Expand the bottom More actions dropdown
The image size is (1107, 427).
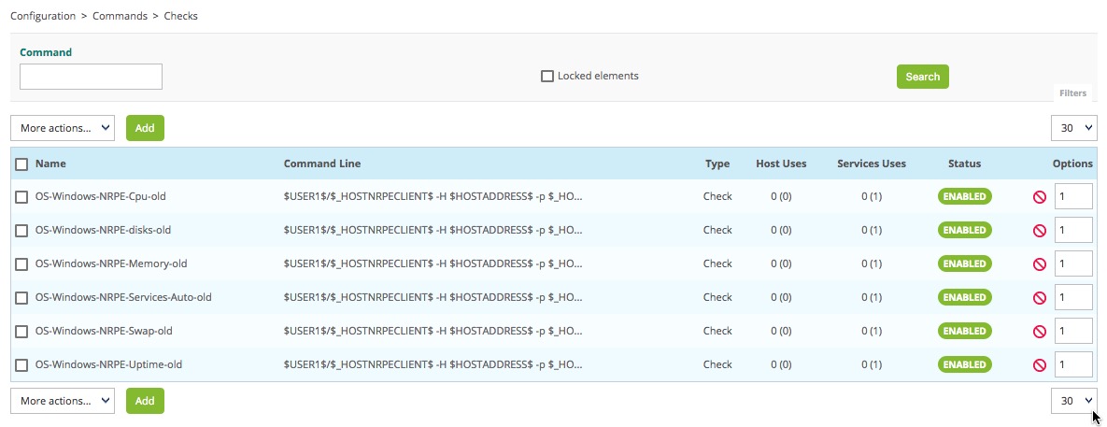click(62, 401)
